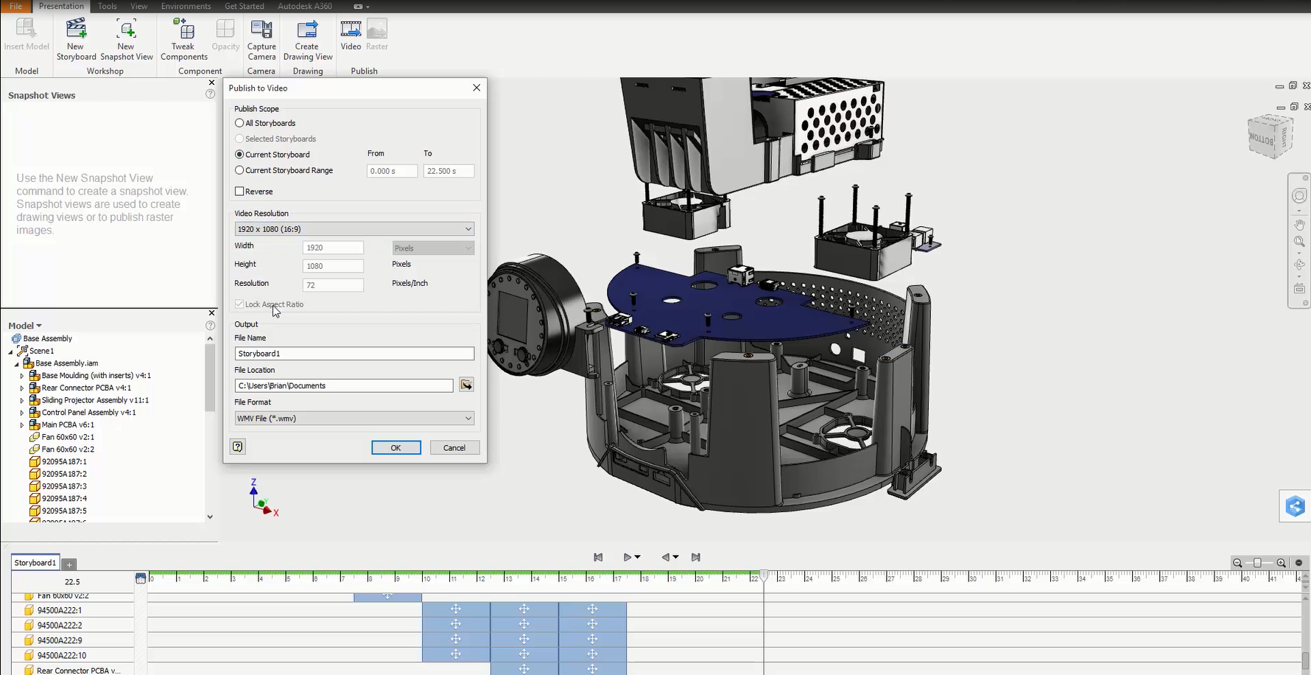Click the ViewCube in the viewport
This screenshot has height=675, width=1311.
click(1270, 135)
